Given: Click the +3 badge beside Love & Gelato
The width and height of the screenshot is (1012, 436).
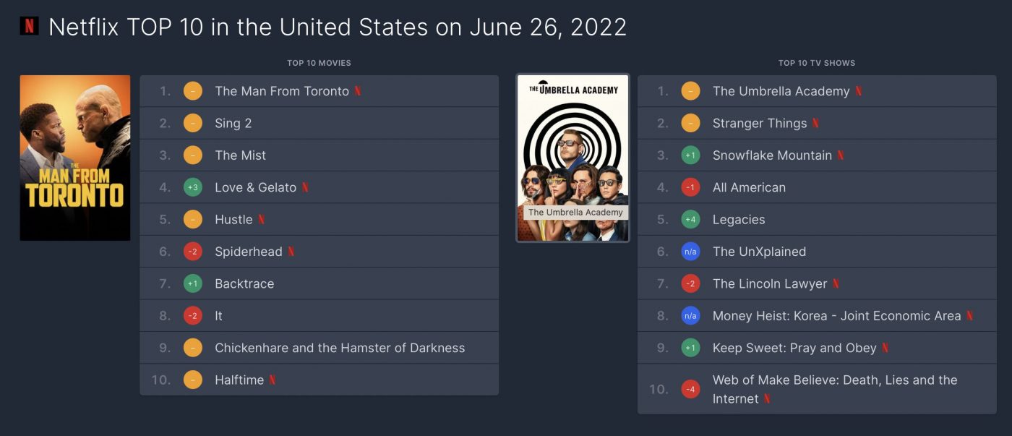Looking at the screenshot, I should 193,187.
